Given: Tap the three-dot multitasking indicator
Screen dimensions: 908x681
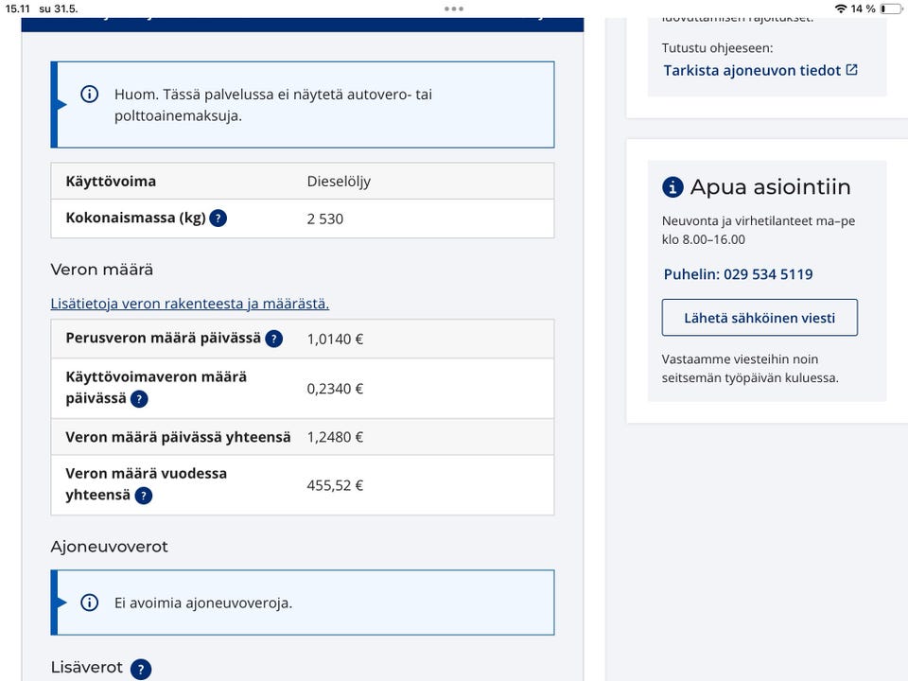Looking at the screenshot, I should pos(453,9).
